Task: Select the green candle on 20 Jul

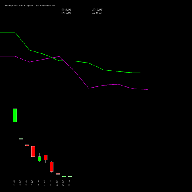Action: coord(40,159)
